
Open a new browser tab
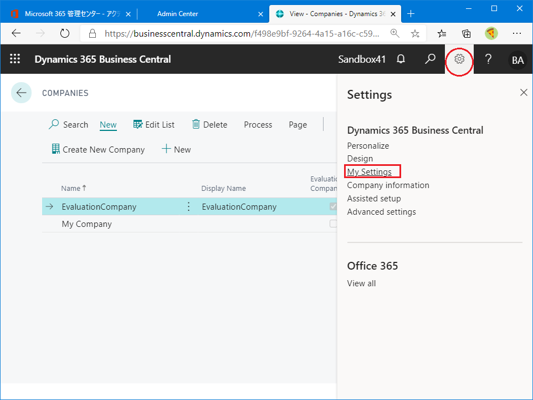411,14
